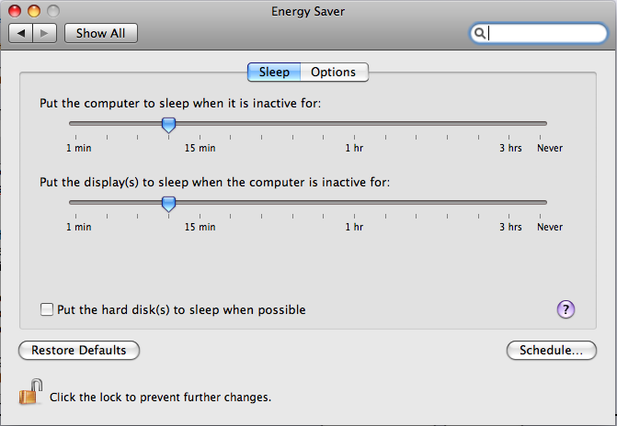The width and height of the screenshot is (617, 426).
Task: Click the padlock to prevent changes
Action: 30,392
